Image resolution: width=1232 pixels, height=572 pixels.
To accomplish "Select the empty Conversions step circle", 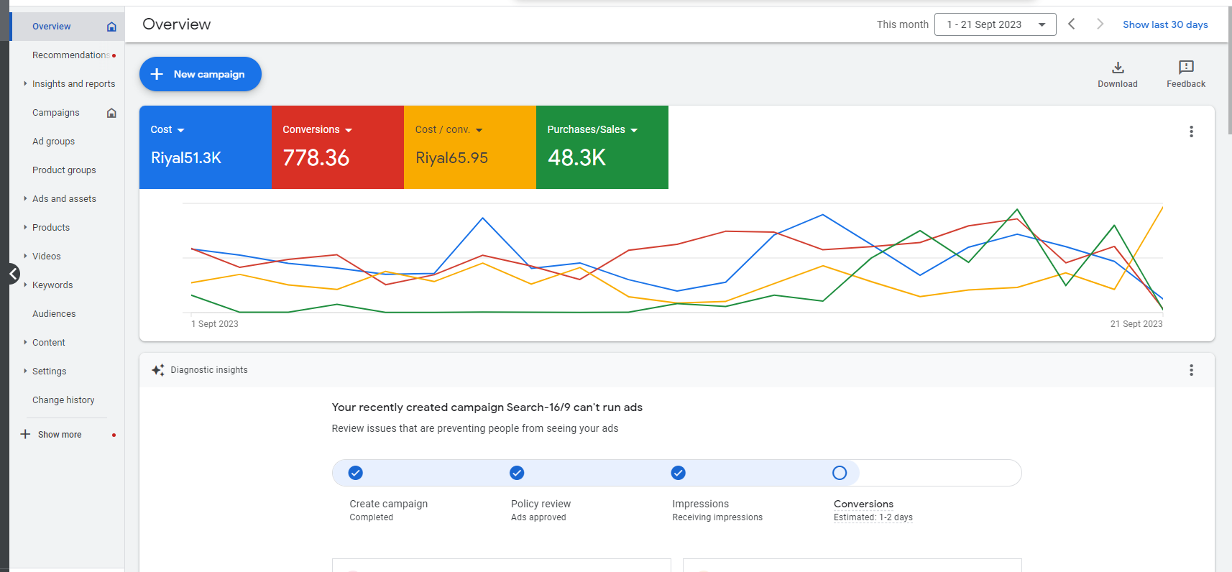I will coord(839,473).
